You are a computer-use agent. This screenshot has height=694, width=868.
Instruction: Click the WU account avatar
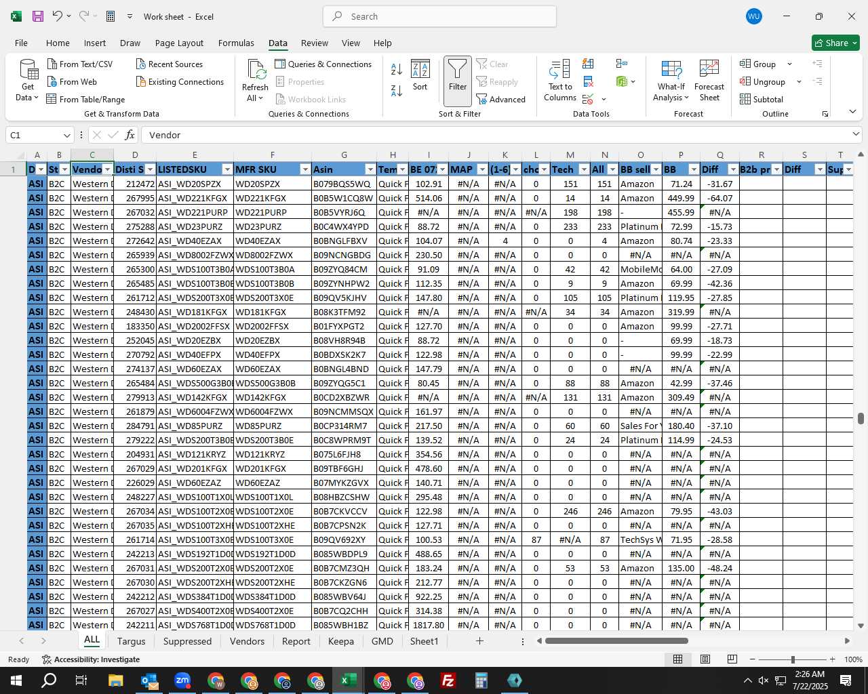[x=753, y=16]
